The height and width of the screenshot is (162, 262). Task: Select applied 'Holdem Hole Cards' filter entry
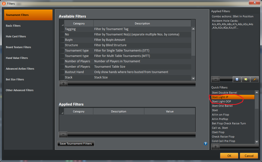click(232, 24)
